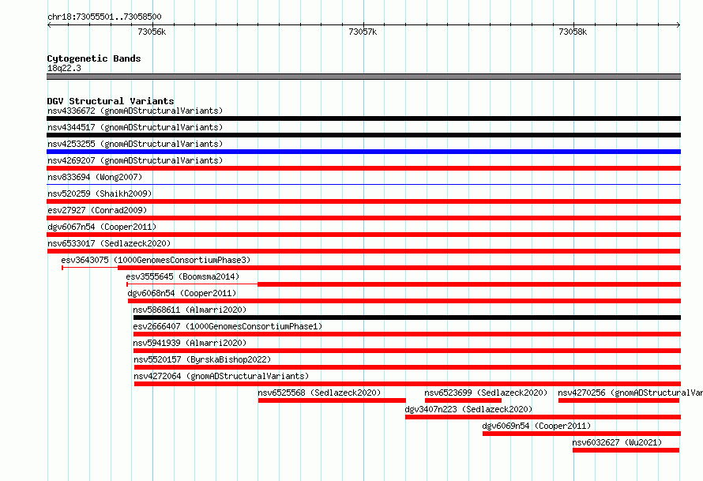Click the 73058k ruler marker
This screenshot has width=703, height=481.
(573, 32)
